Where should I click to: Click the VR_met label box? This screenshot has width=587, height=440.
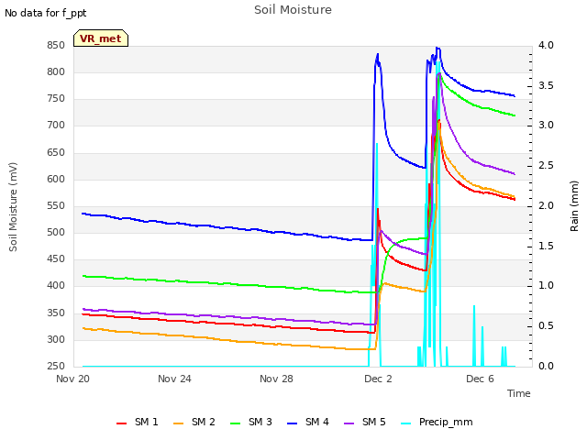[x=101, y=38]
